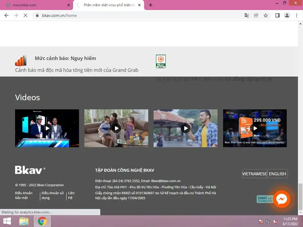
Task: Play the Bphone launch video
Action: [47, 128]
